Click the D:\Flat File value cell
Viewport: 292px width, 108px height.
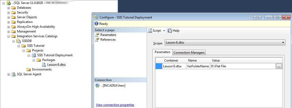coord(243,66)
